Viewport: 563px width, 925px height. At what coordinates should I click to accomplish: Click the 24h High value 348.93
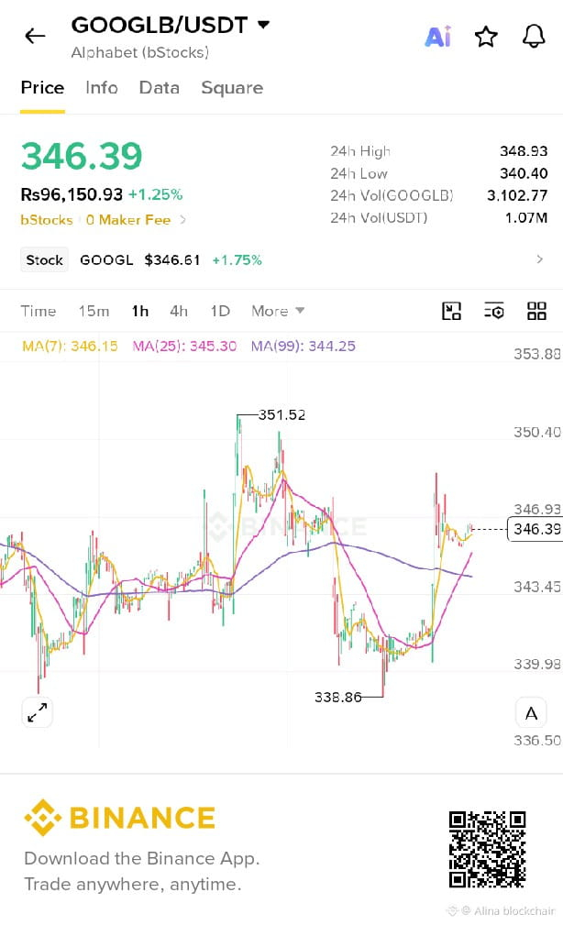point(524,151)
